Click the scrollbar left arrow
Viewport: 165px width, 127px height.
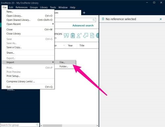point(41,126)
